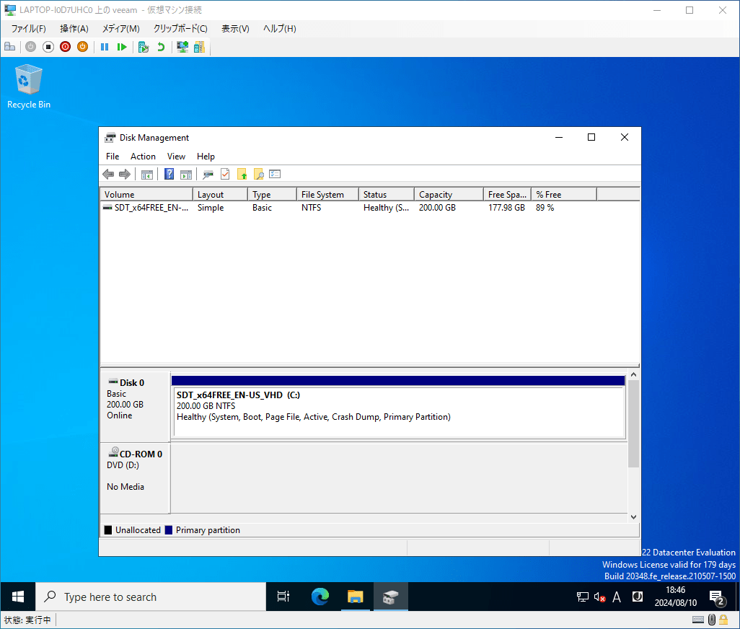Viewport: 740px width, 629px height.
Task: Click the blue Primary partition legend swatch
Action: pyautogui.click(x=169, y=530)
